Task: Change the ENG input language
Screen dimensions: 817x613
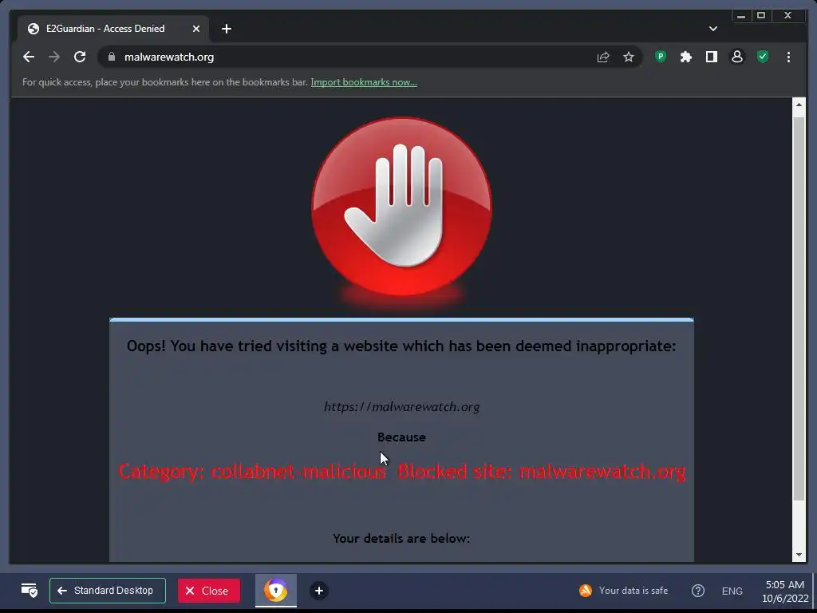Action: [732, 591]
